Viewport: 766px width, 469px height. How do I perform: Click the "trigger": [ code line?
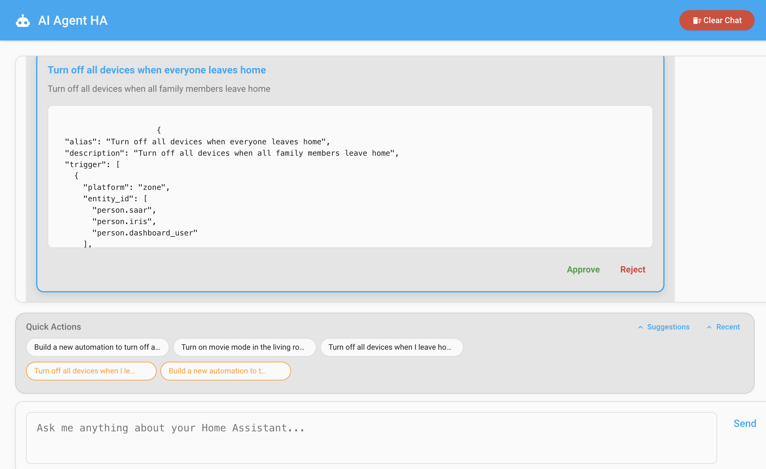92,165
